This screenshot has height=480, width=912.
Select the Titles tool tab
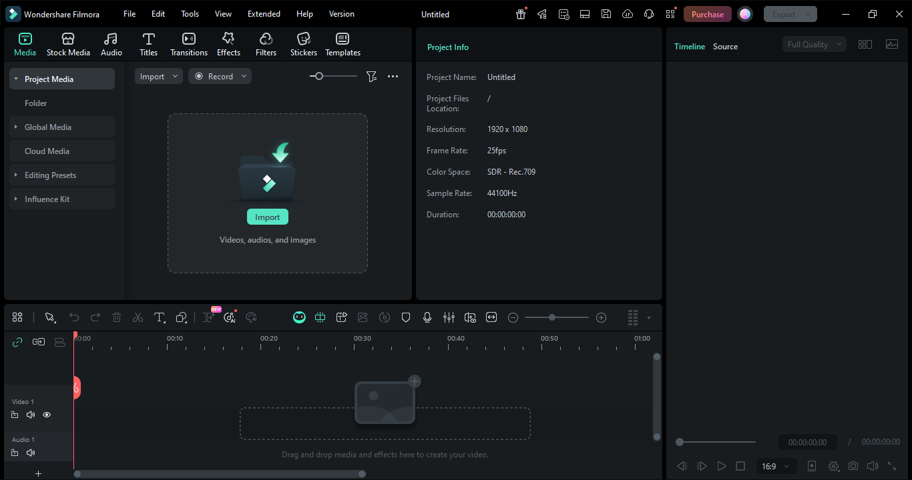[x=148, y=44]
